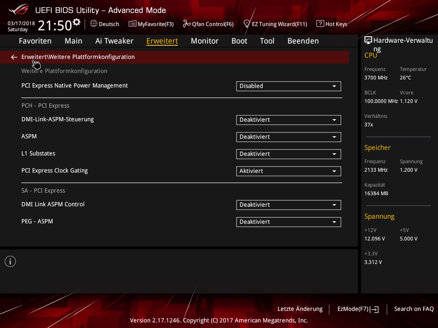Click the Erweitert\Weitere Plattformkonfiguration breadcrumb

(x=78, y=57)
